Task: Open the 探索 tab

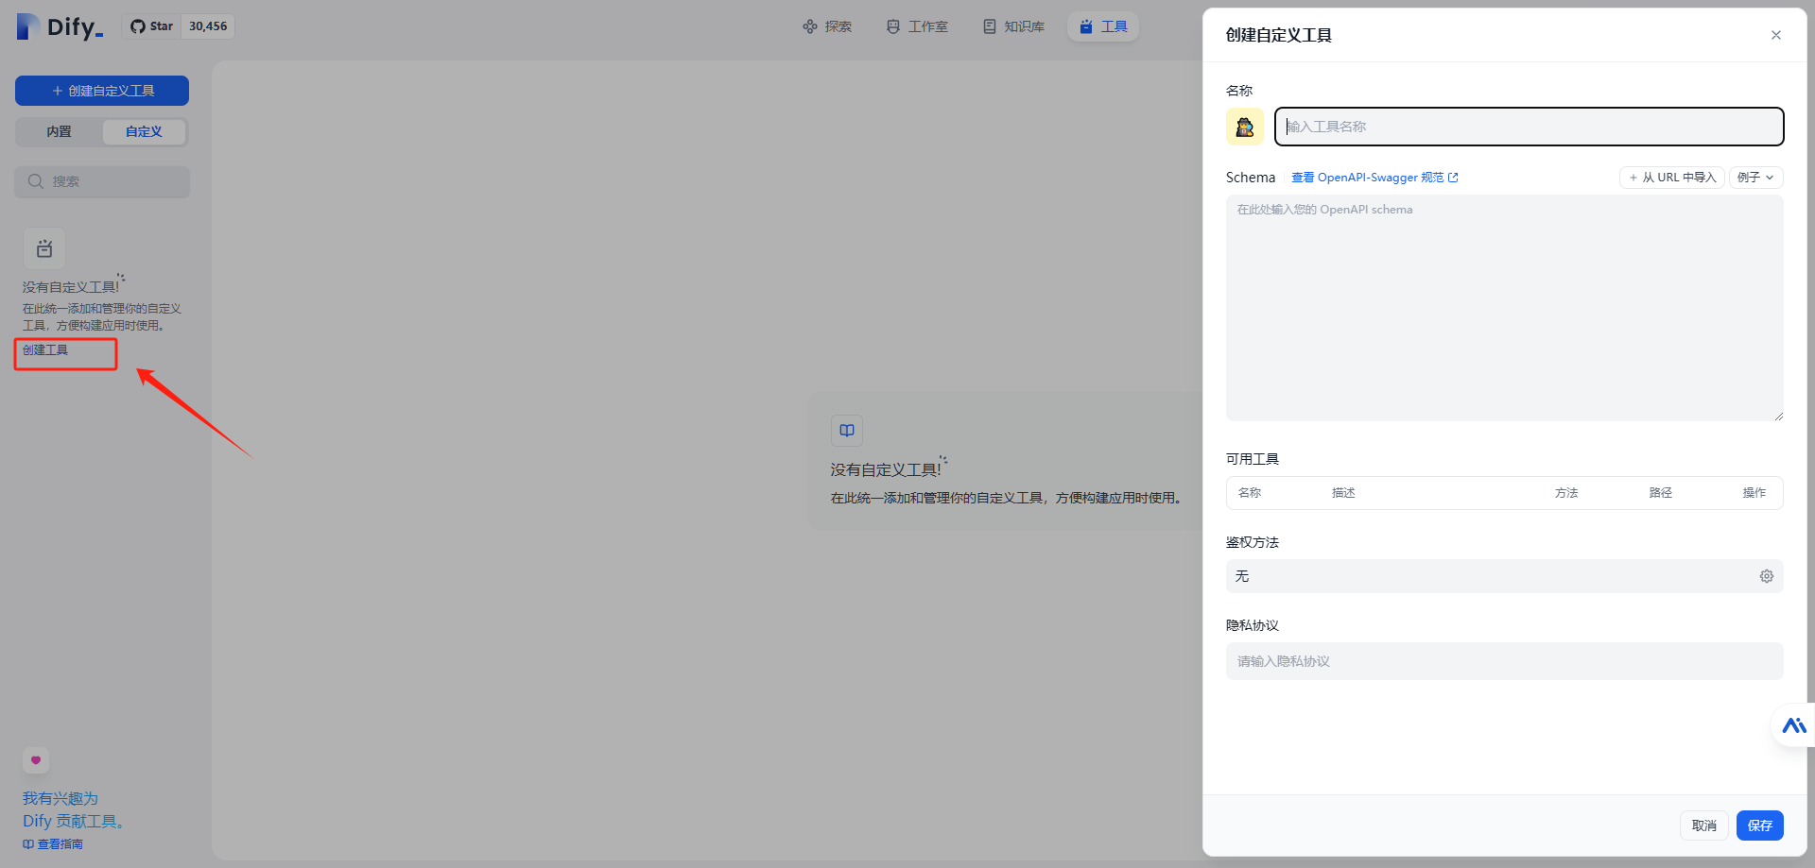Action: tap(827, 26)
